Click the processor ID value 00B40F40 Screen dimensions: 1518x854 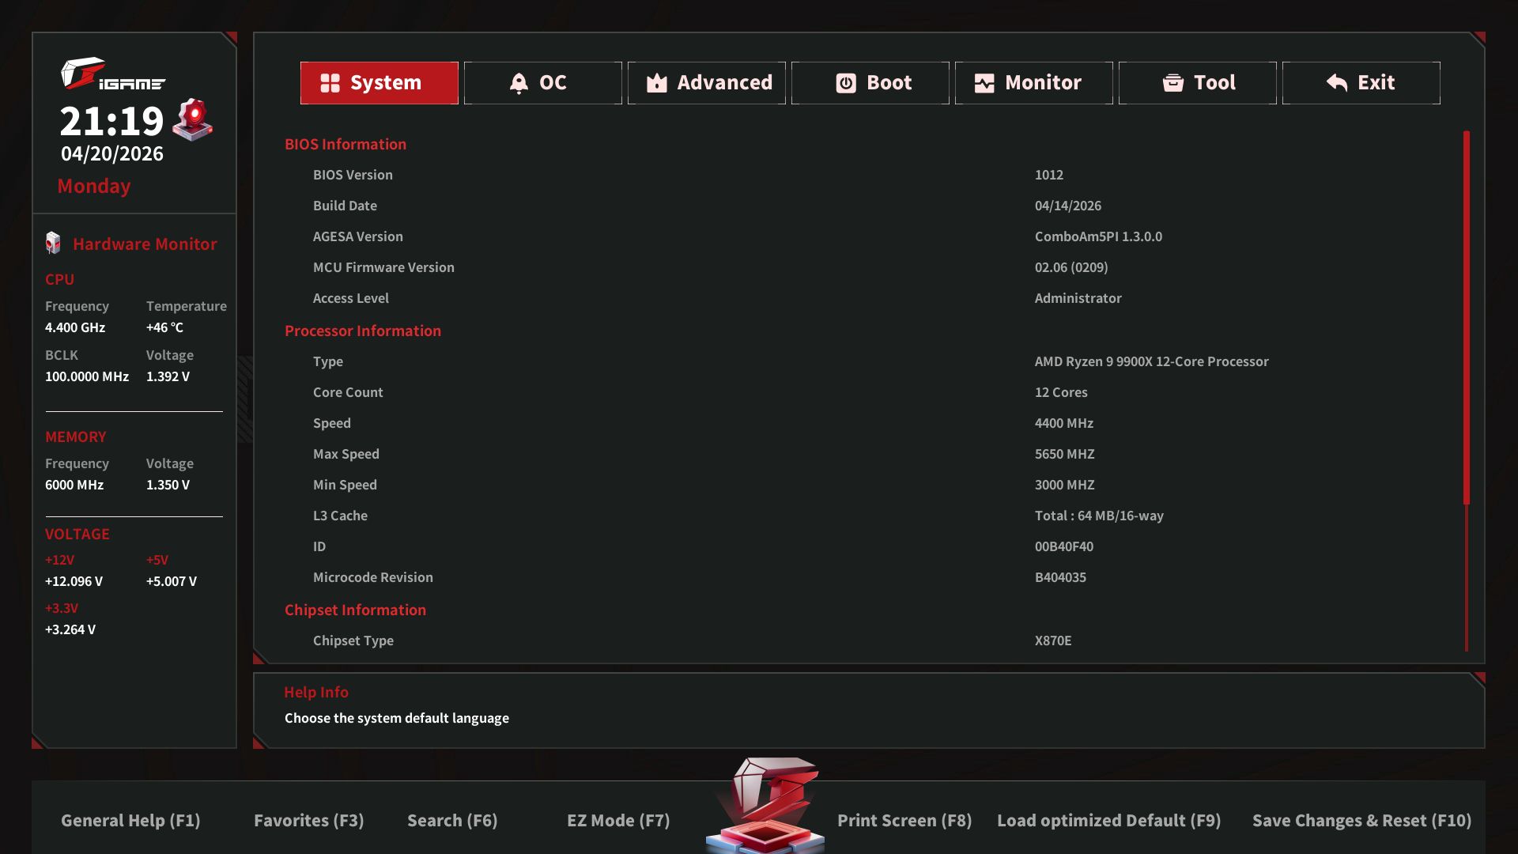tap(1064, 546)
